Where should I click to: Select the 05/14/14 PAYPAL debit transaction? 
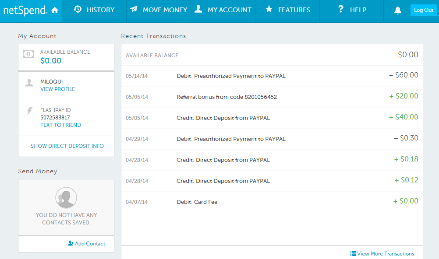[x=272, y=76]
